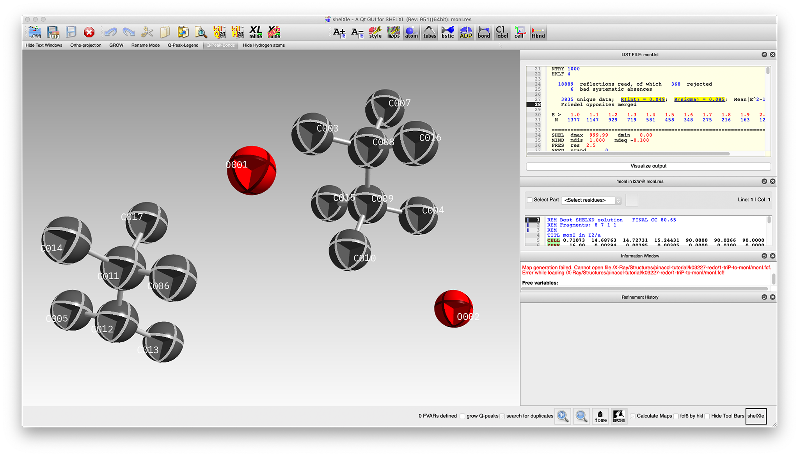Toggle search for duplicates checkbox
799x456 pixels.
point(502,416)
